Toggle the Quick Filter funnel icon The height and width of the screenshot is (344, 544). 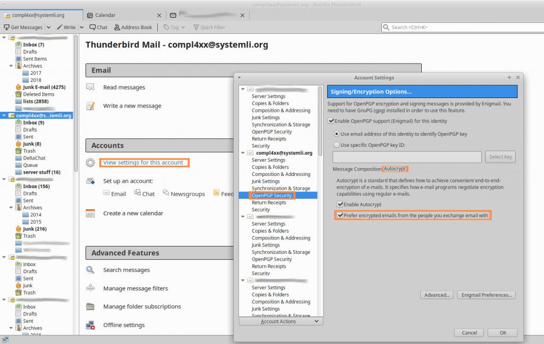[196, 27]
